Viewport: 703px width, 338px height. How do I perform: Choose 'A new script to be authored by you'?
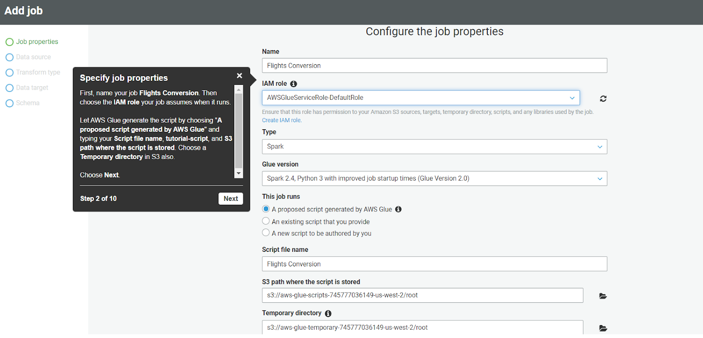pyautogui.click(x=266, y=233)
